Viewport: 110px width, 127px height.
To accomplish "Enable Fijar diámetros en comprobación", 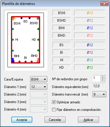I will coord(54,110).
